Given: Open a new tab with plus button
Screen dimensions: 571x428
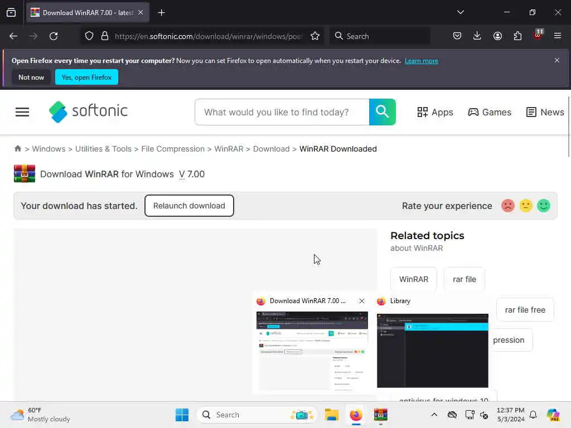Looking at the screenshot, I should pos(161,13).
